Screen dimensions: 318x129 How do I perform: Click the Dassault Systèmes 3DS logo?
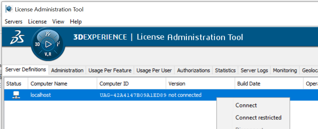(17, 38)
